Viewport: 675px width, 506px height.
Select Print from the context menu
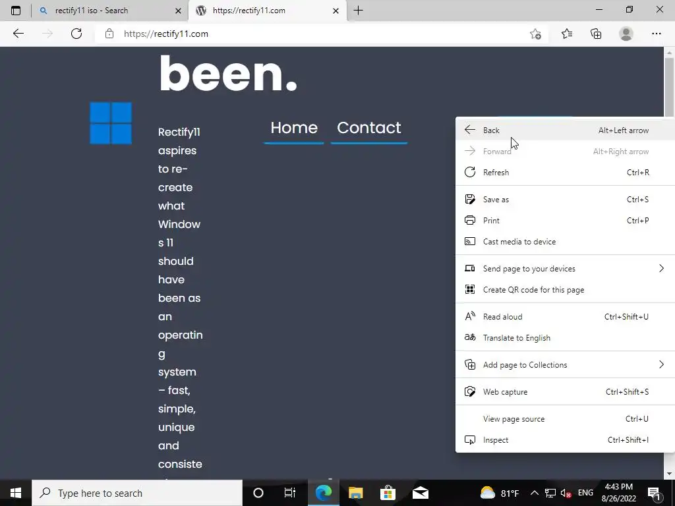click(x=565, y=220)
